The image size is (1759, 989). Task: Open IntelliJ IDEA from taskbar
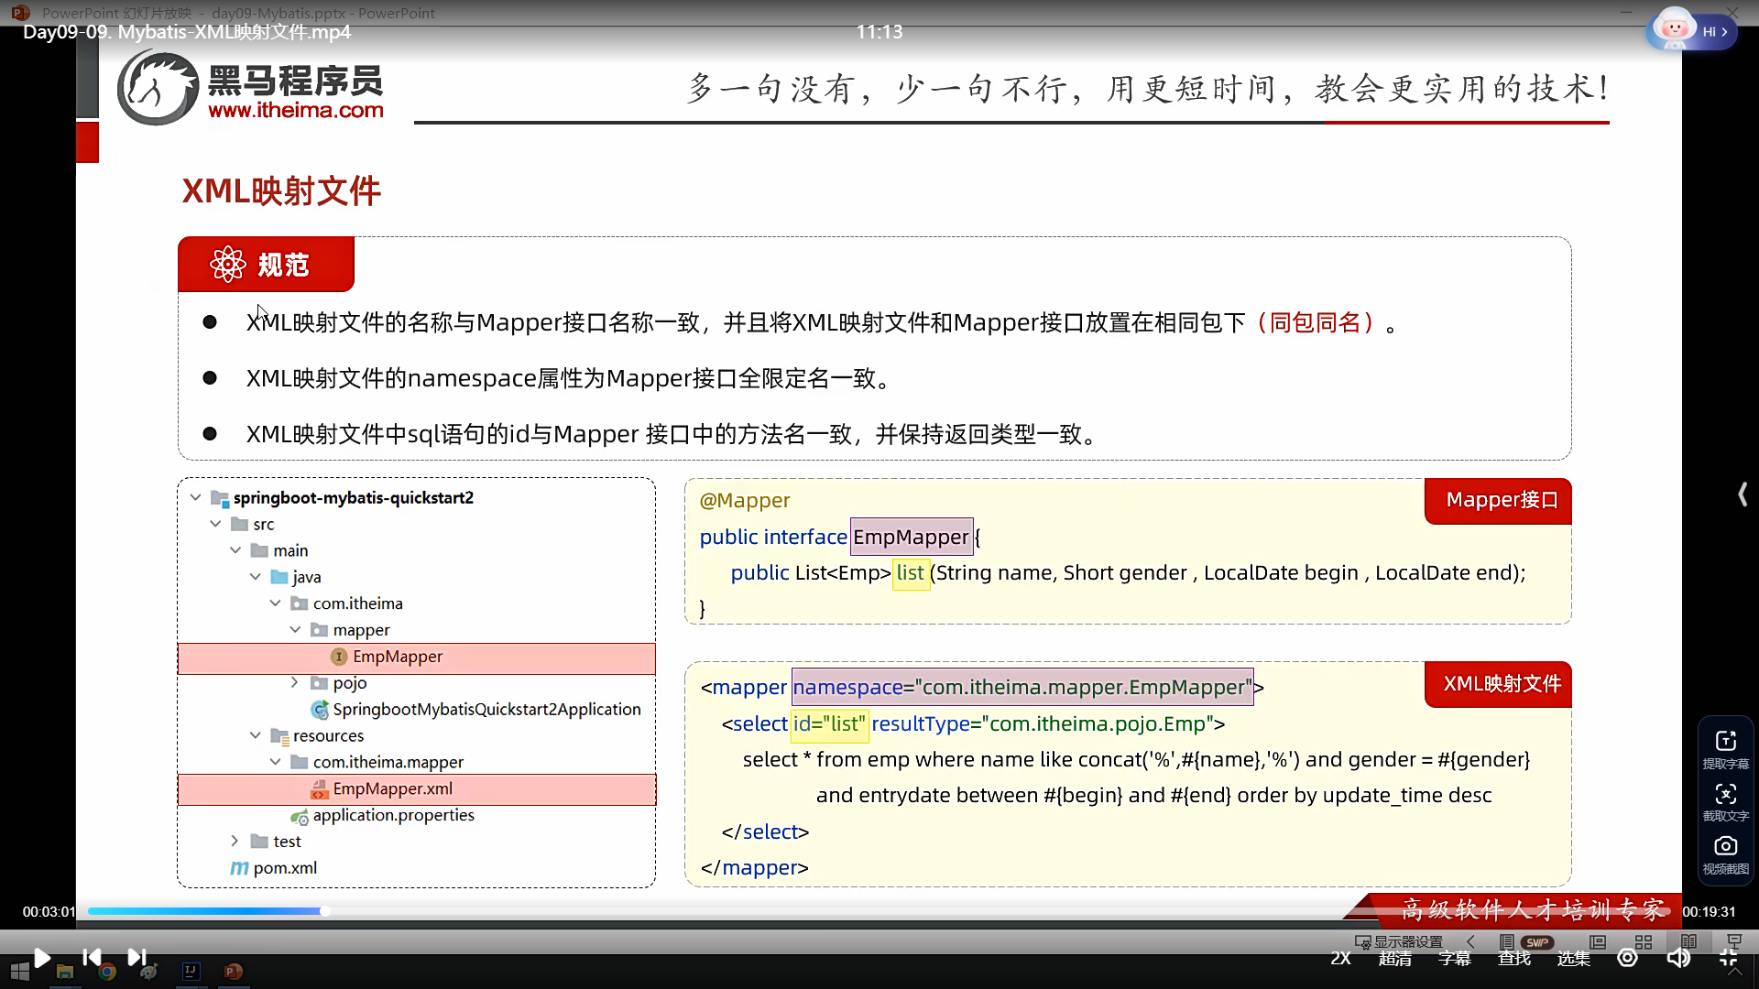pyautogui.click(x=191, y=972)
